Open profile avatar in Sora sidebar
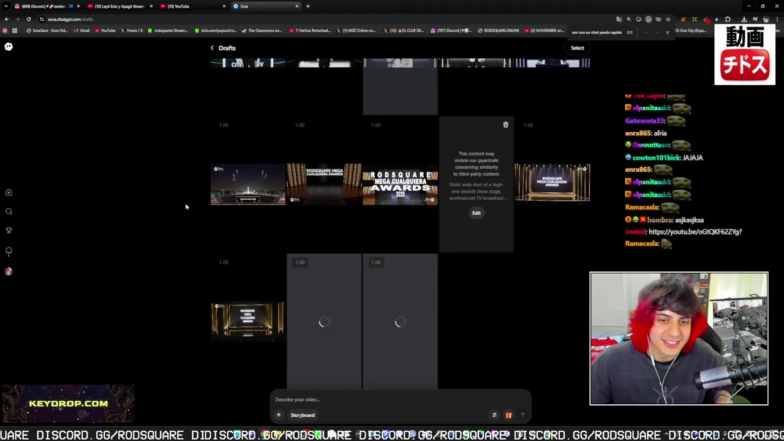The image size is (784, 441). [x=9, y=271]
